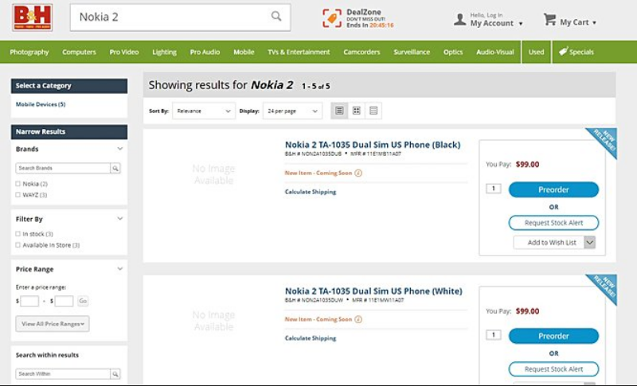This screenshot has width=637, height=386.
Task: Open the 24 per page display dropdown
Action: click(292, 111)
